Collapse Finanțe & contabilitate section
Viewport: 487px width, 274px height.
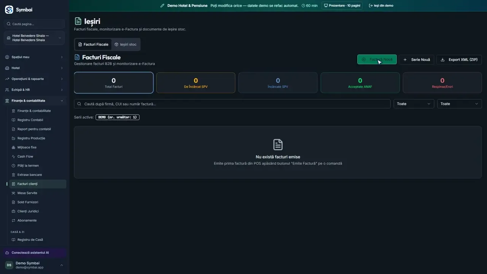click(34, 101)
